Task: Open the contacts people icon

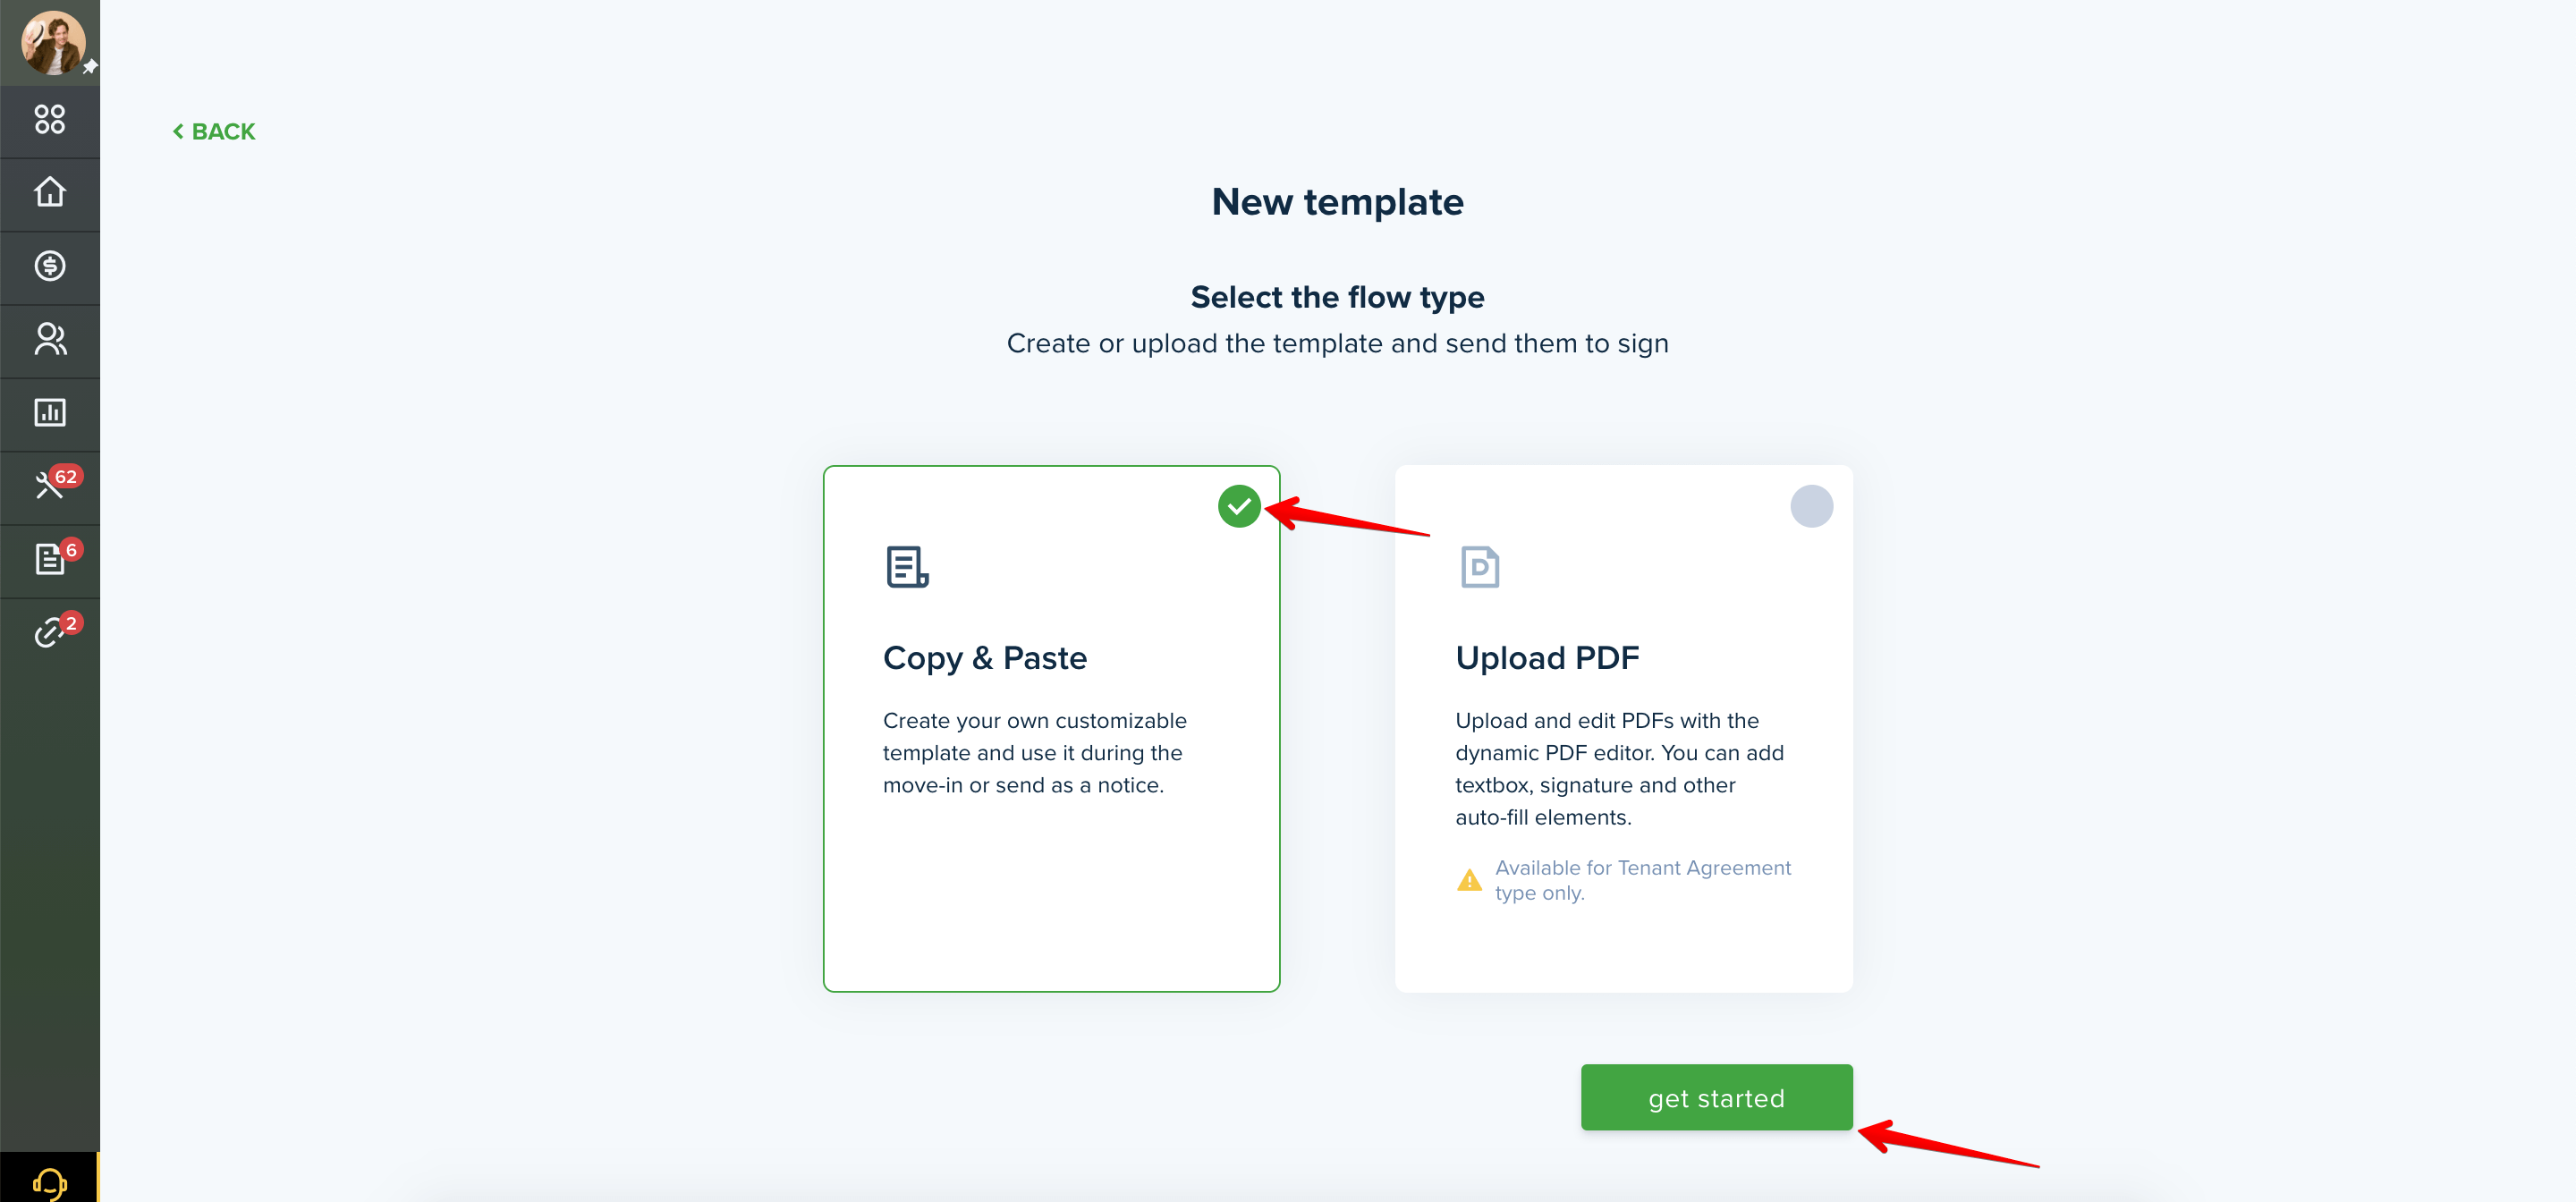Action: pos(50,339)
